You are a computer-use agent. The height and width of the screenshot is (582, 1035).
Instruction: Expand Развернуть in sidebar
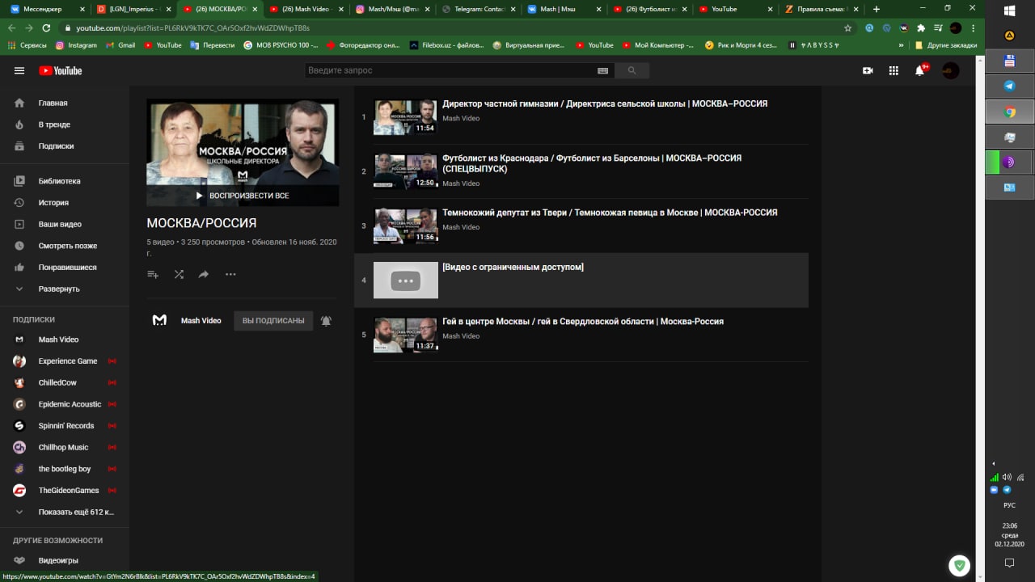65,289
